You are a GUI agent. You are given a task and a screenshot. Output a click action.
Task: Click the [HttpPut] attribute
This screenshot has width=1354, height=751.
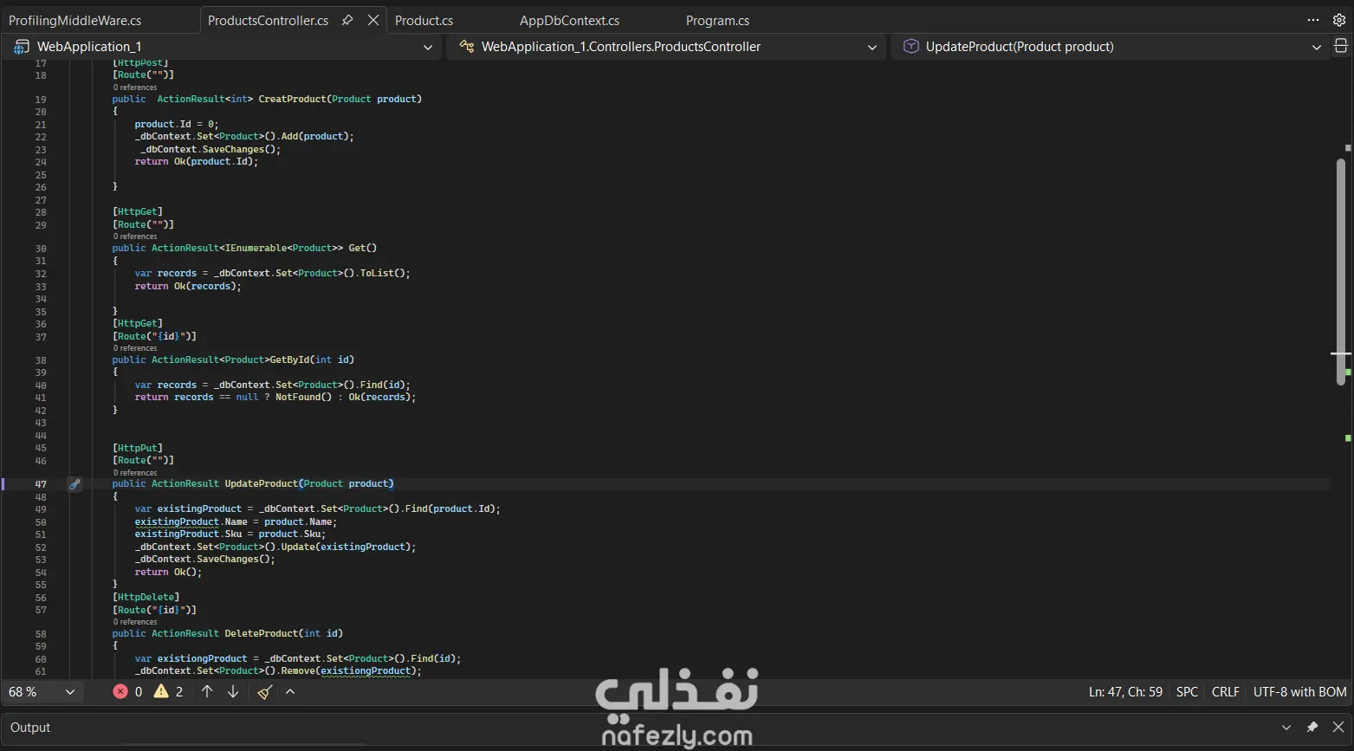coord(138,448)
